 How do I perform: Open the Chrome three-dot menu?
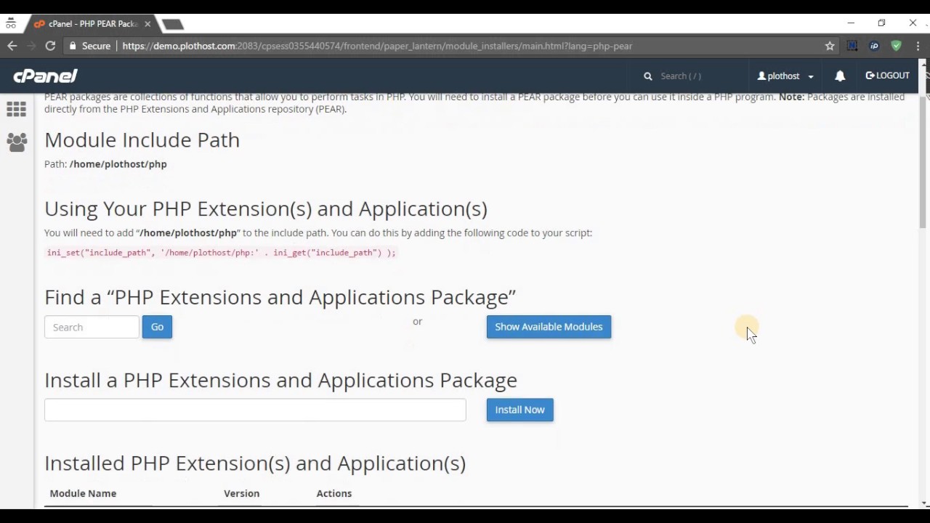point(918,46)
